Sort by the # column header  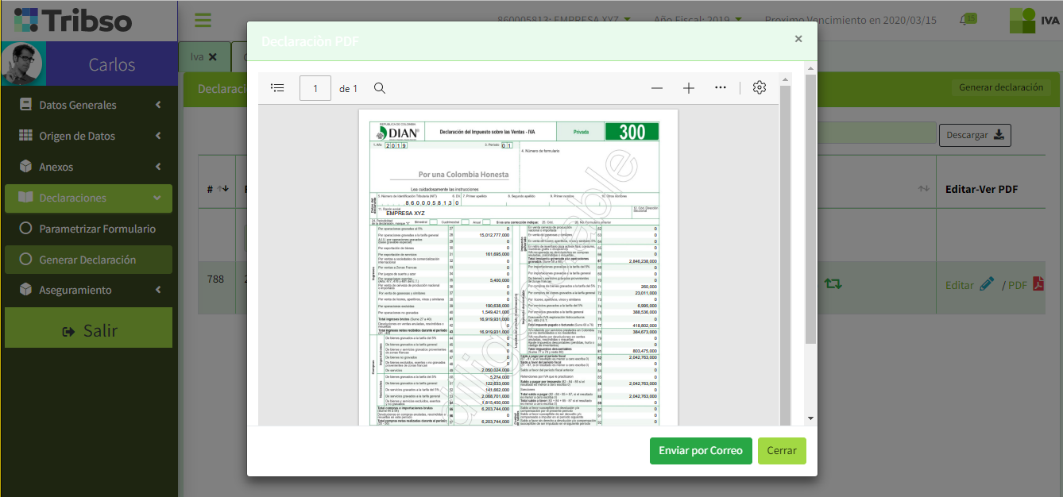point(217,189)
